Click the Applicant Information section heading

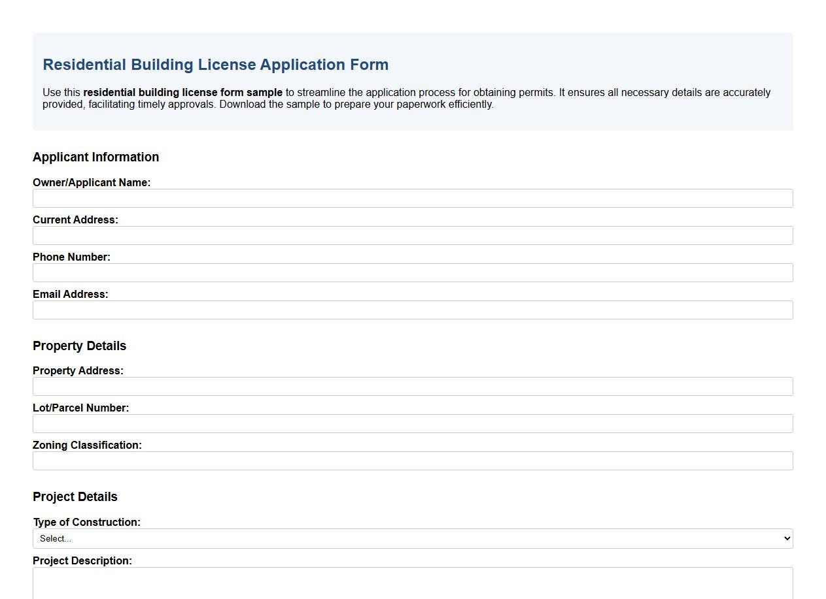pos(95,157)
